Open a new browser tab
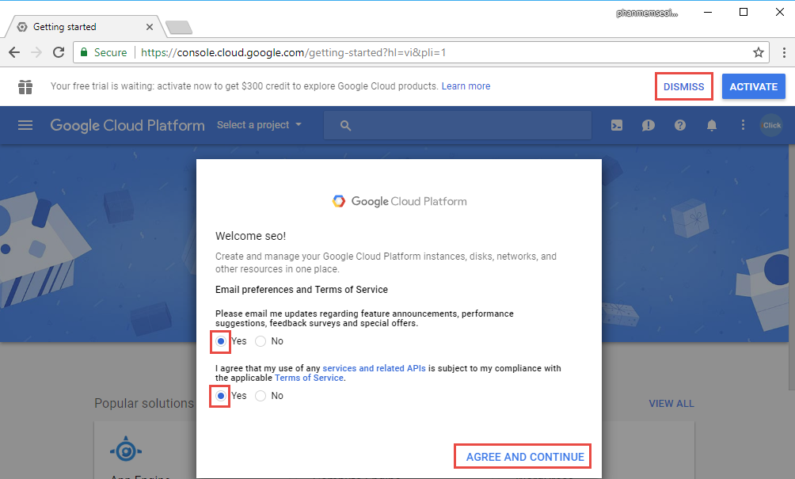This screenshot has height=479, width=795. 178,27
